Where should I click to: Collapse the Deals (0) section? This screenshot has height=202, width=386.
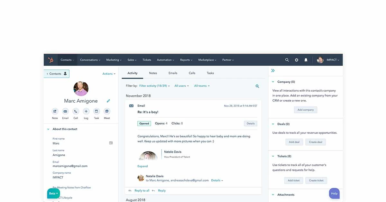[x=273, y=124]
